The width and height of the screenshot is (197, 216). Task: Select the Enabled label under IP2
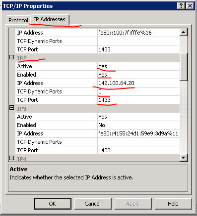(x=26, y=75)
